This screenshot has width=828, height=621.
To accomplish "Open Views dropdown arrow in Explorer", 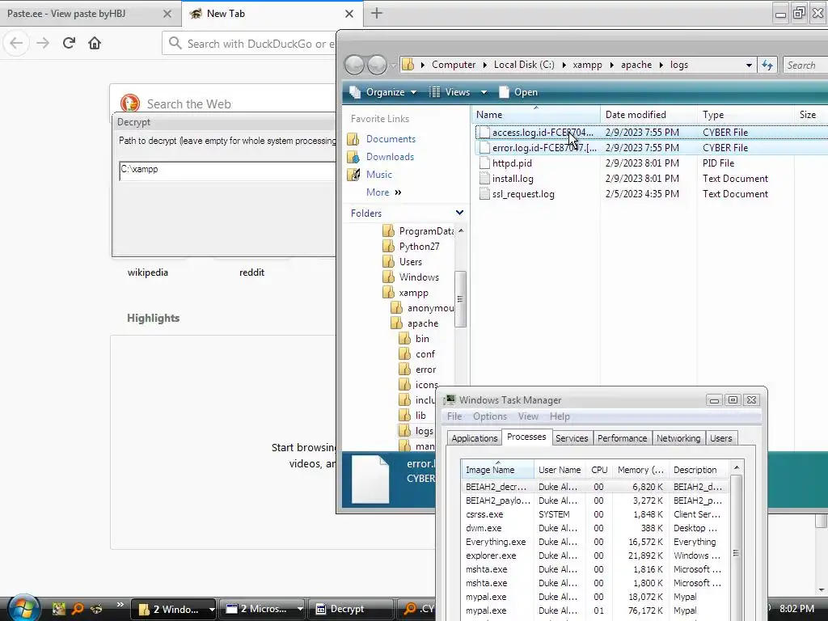I will 484,92.
